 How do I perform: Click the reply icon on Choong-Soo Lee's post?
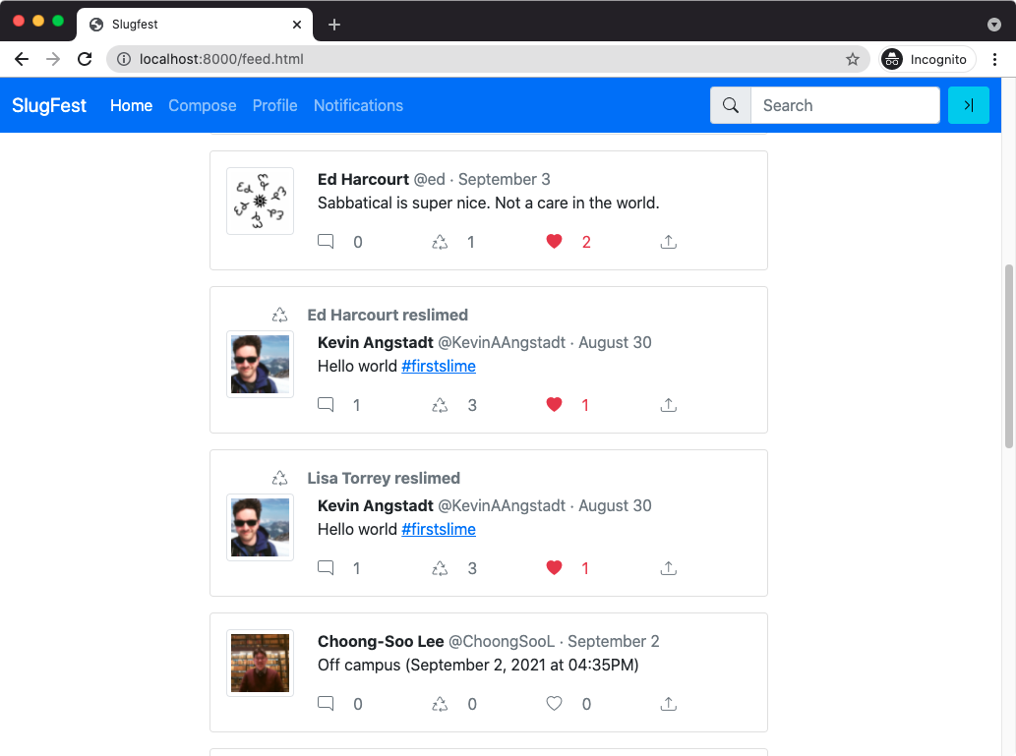pyautogui.click(x=326, y=704)
